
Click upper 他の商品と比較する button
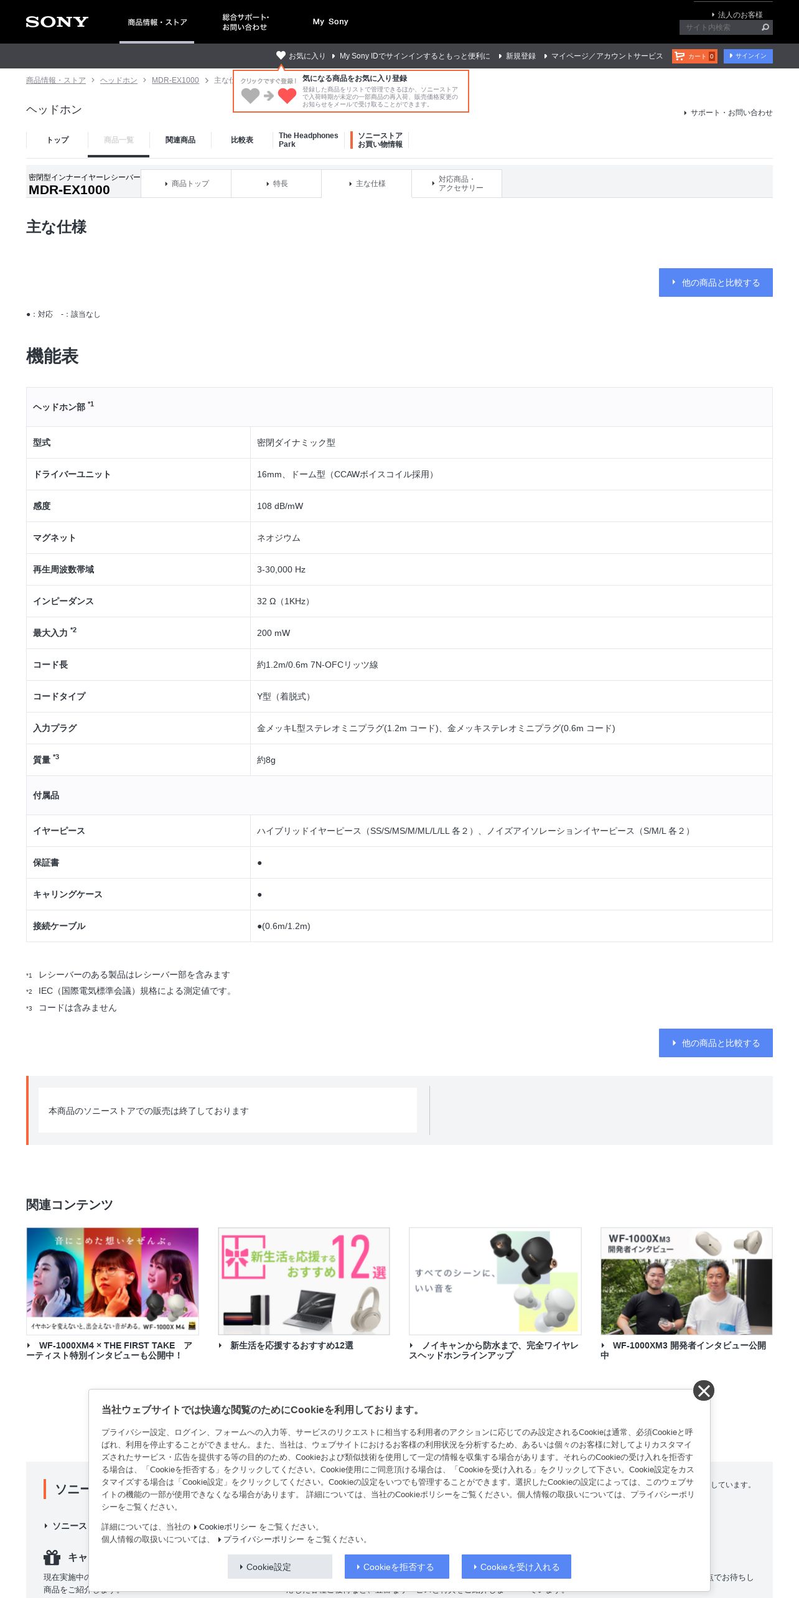[x=716, y=283]
